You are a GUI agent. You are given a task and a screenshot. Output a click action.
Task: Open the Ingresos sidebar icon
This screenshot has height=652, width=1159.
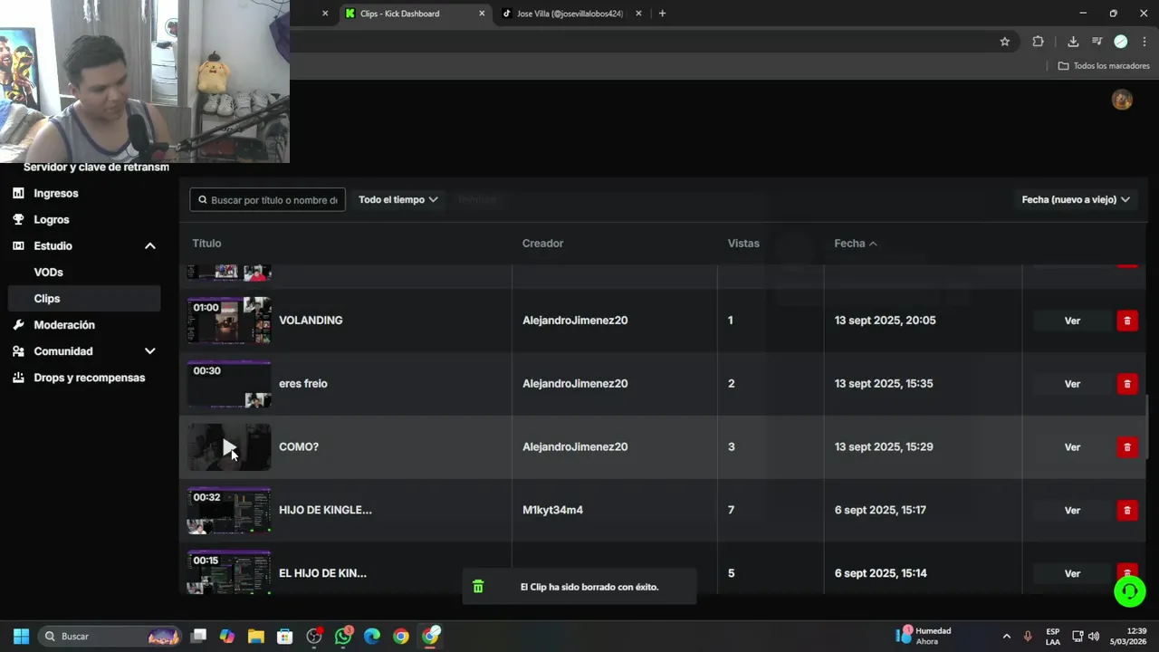point(18,193)
